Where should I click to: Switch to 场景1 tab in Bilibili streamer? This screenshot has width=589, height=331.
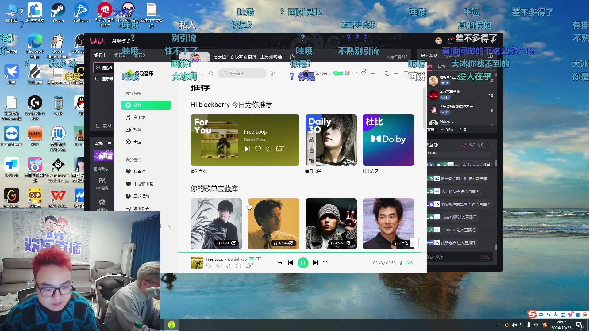100,55
